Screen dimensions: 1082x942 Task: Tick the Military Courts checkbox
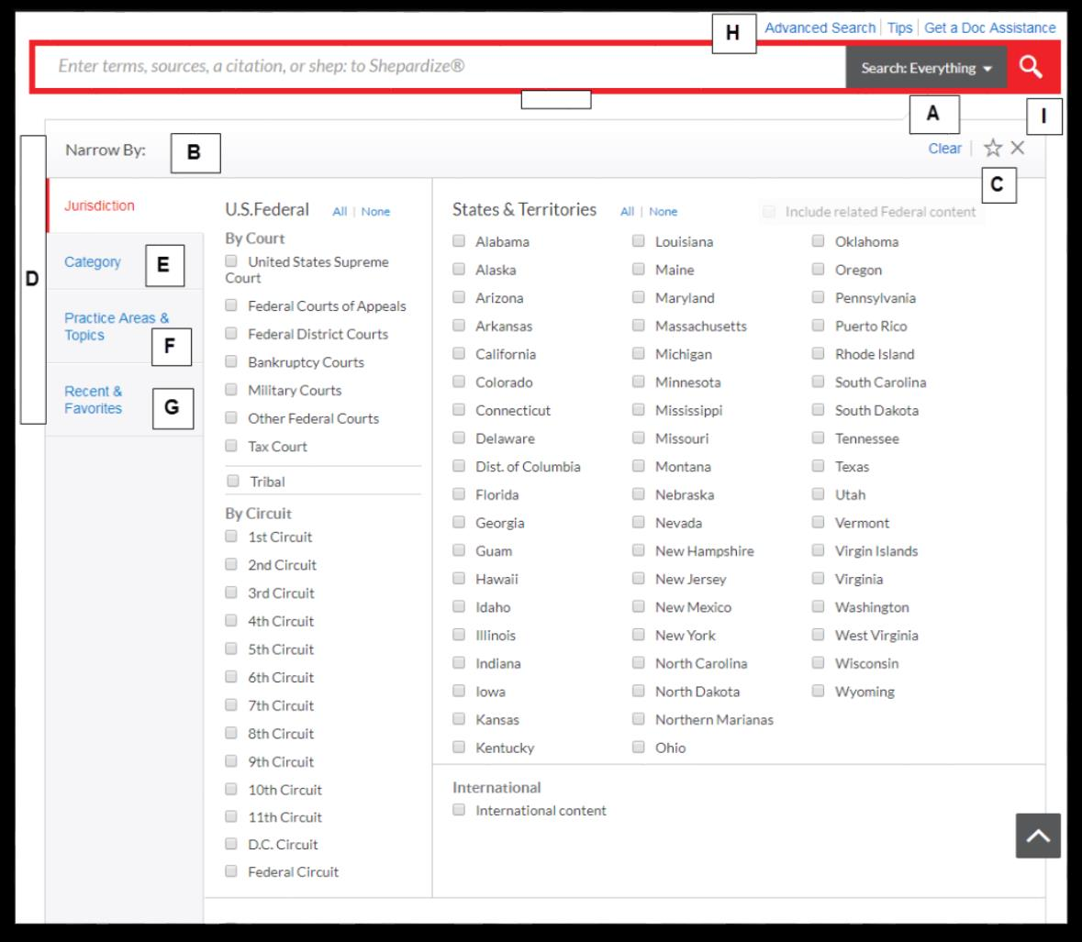pyautogui.click(x=231, y=390)
